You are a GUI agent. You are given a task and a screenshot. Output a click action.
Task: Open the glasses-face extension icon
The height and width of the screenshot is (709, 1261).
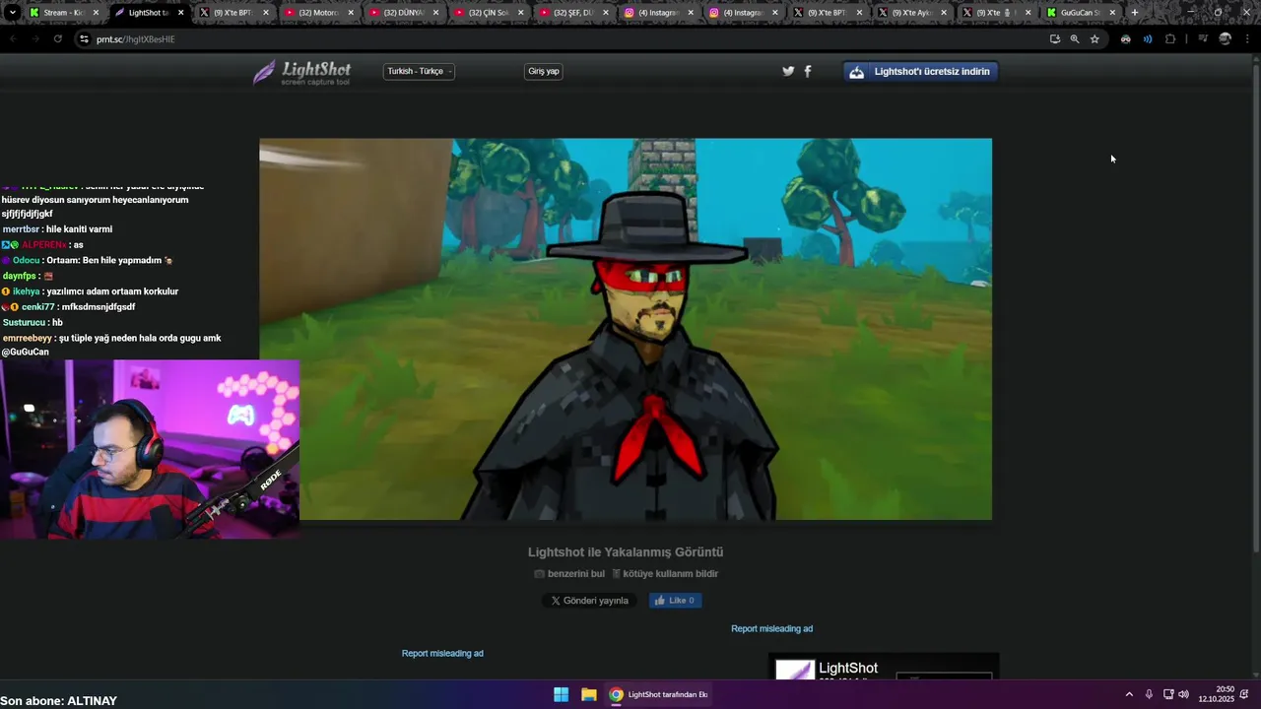point(1125,39)
